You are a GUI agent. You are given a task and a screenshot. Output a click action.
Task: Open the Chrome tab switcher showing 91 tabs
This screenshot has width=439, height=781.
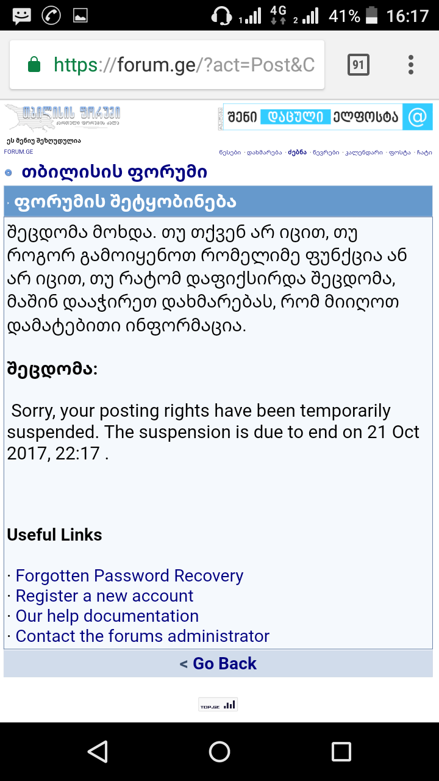click(359, 65)
